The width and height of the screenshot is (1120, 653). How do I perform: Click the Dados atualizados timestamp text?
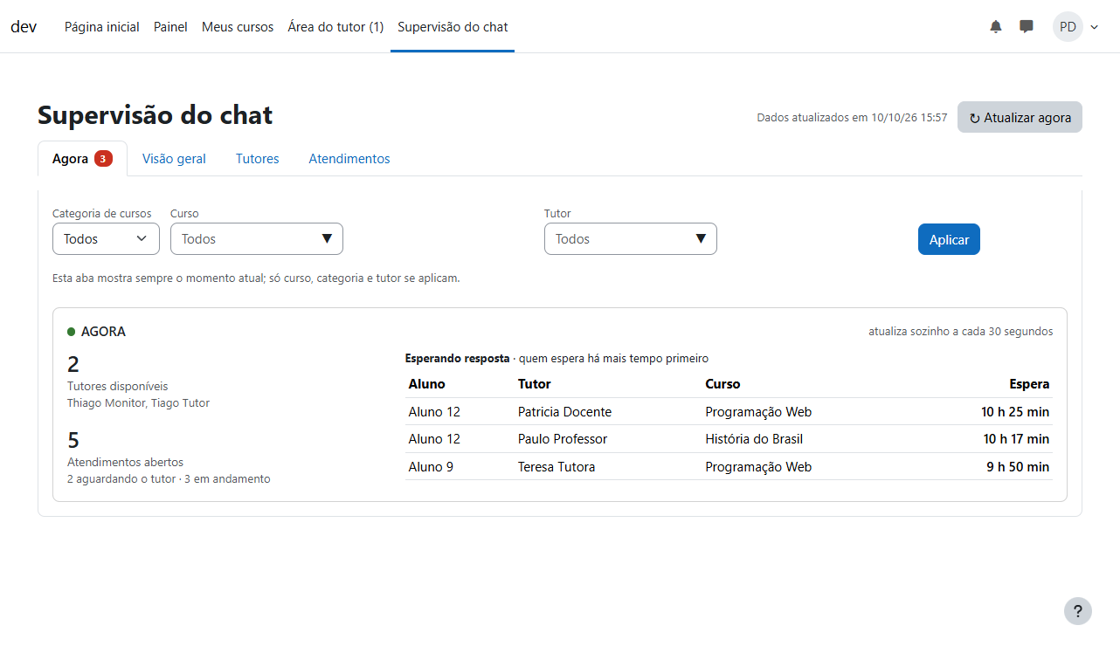(852, 118)
